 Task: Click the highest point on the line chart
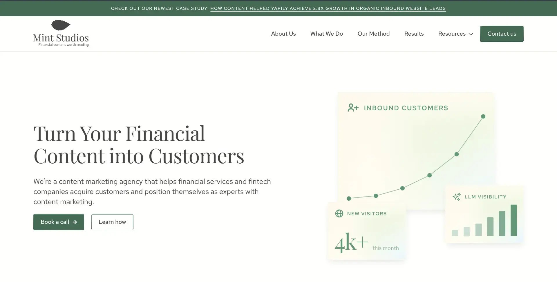pyautogui.click(x=483, y=116)
